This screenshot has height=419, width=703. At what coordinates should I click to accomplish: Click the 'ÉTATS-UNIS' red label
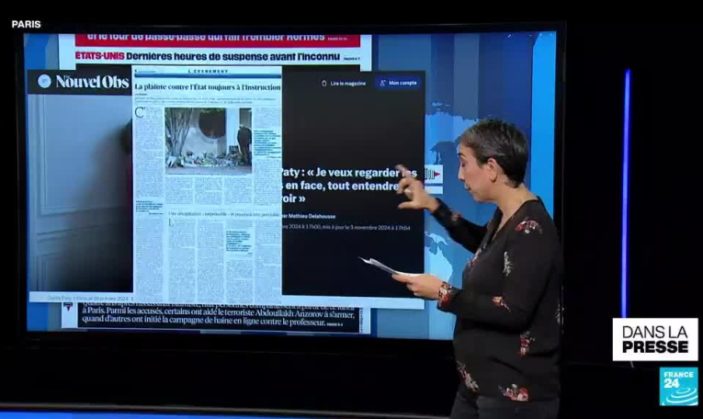point(99,56)
